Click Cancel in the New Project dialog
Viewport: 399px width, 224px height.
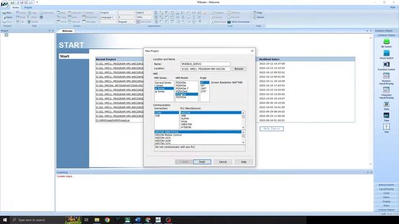coord(223,162)
